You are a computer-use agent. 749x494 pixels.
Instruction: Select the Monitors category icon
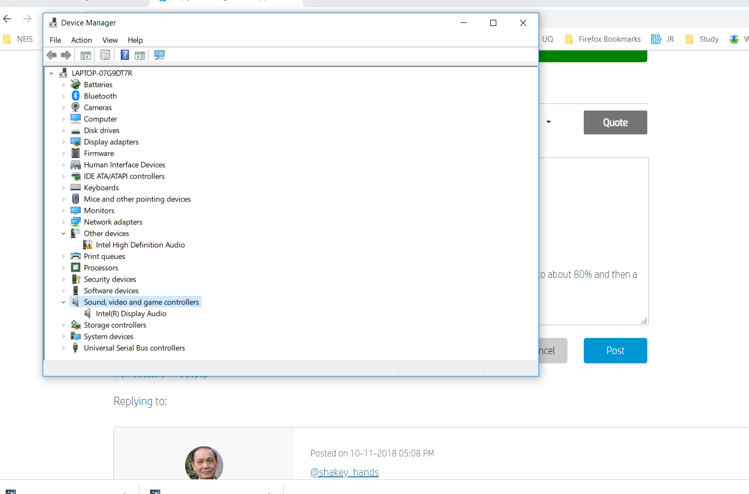point(76,210)
